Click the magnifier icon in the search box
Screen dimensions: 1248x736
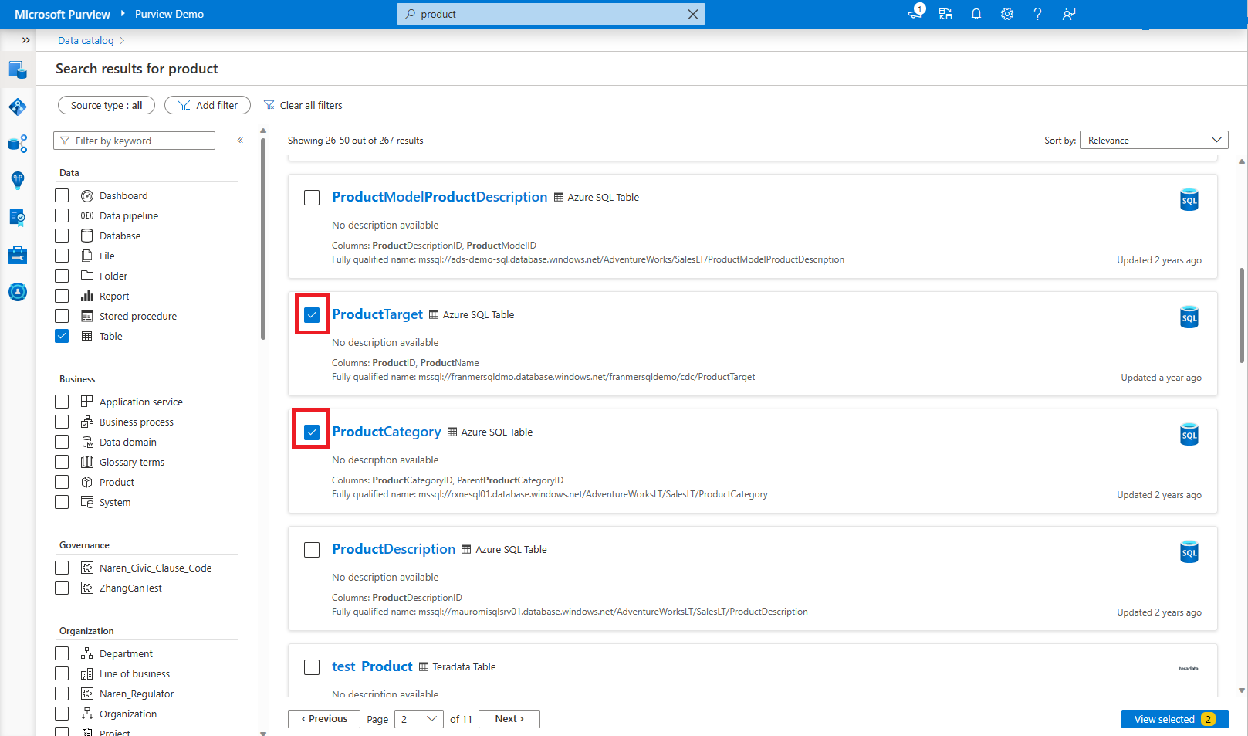[410, 14]
